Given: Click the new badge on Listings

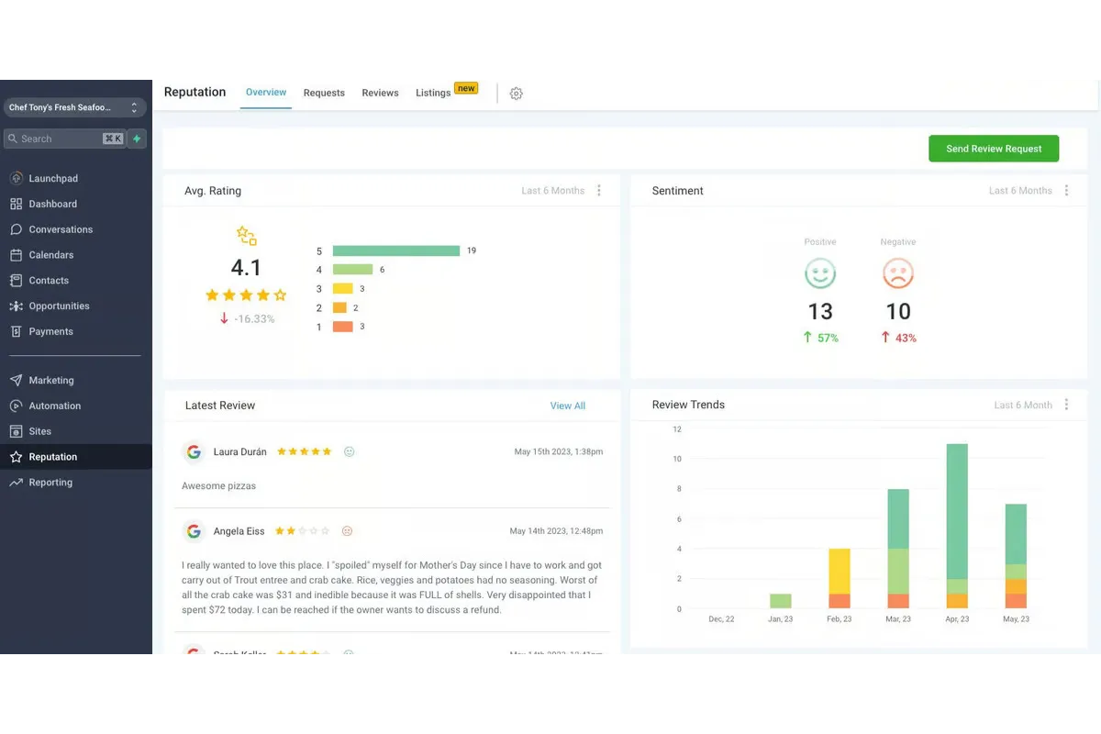Looking at the screenshot, I should click(x=466, y=88).
